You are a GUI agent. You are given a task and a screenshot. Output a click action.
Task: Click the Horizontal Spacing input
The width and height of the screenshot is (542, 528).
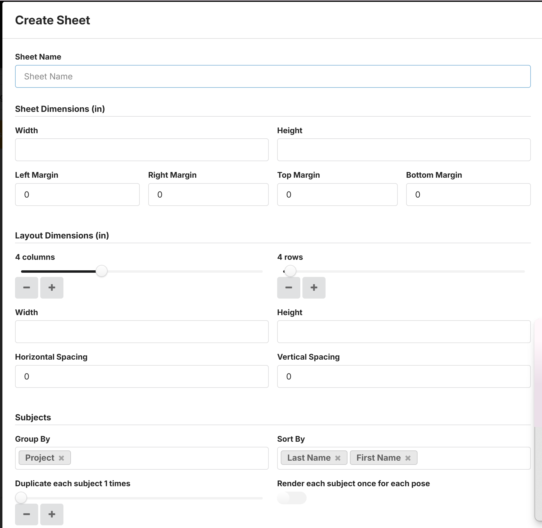tap(142, 376)
